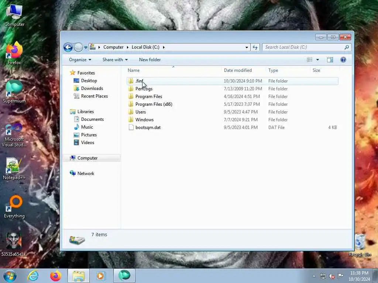Image resolution: width=378 pixels, height=283 pixels.
Task: Open the Microsoft Visual Studio desktop shortcut
Action: click(x=14, y=135)
